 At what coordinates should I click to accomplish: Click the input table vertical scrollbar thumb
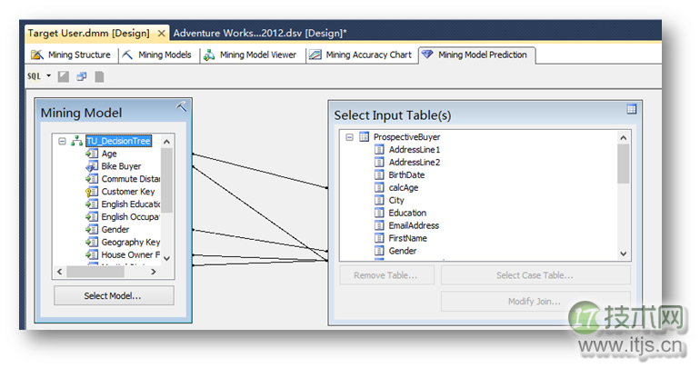624,164
